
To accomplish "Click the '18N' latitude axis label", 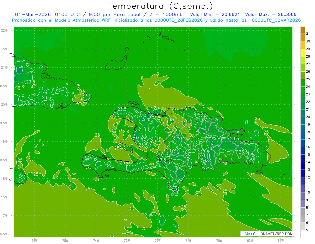I will coord(4,178).
